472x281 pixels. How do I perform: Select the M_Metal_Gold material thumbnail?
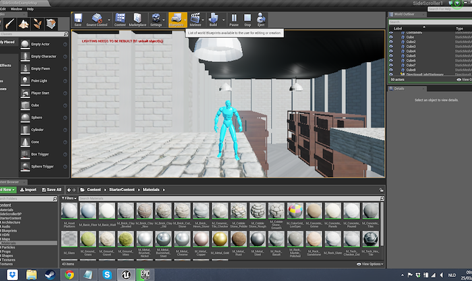220,239
